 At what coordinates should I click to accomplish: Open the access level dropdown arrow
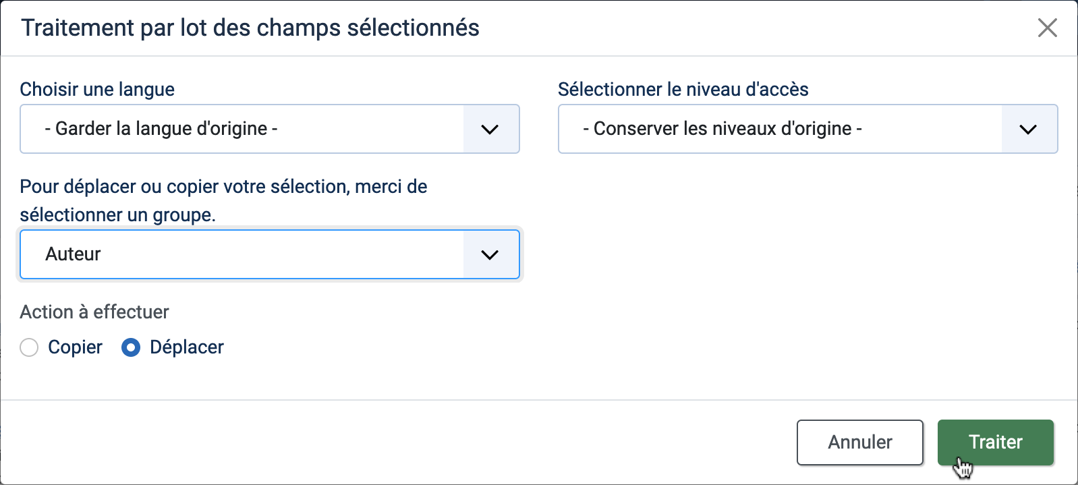1028,129
